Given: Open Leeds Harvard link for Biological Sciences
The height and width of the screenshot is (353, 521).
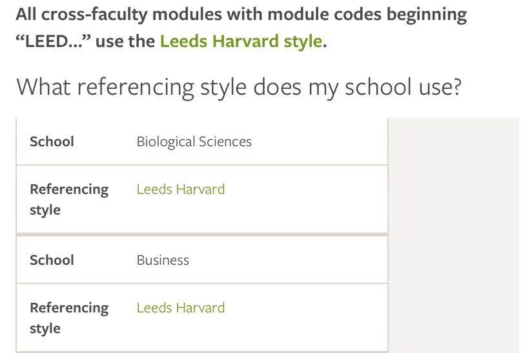Looking at the screenshot, I should [x=181, y=189].
